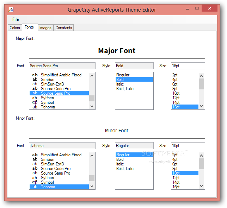The height and width of the screenshot is (208, 227).
Task: Close the Theme Editor window
Action: click(x=209, y=8)
